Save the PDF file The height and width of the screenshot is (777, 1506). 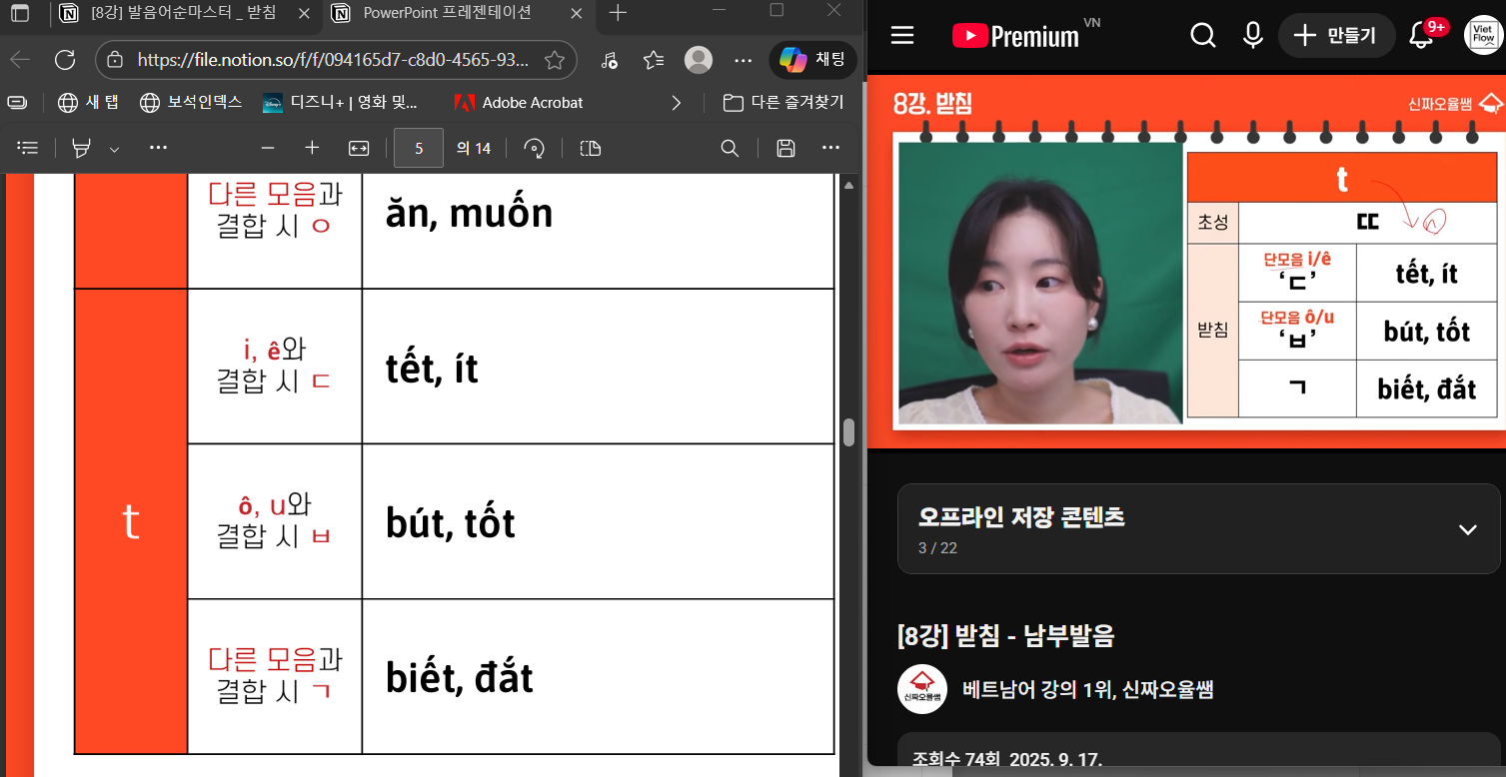pos(785,148)
